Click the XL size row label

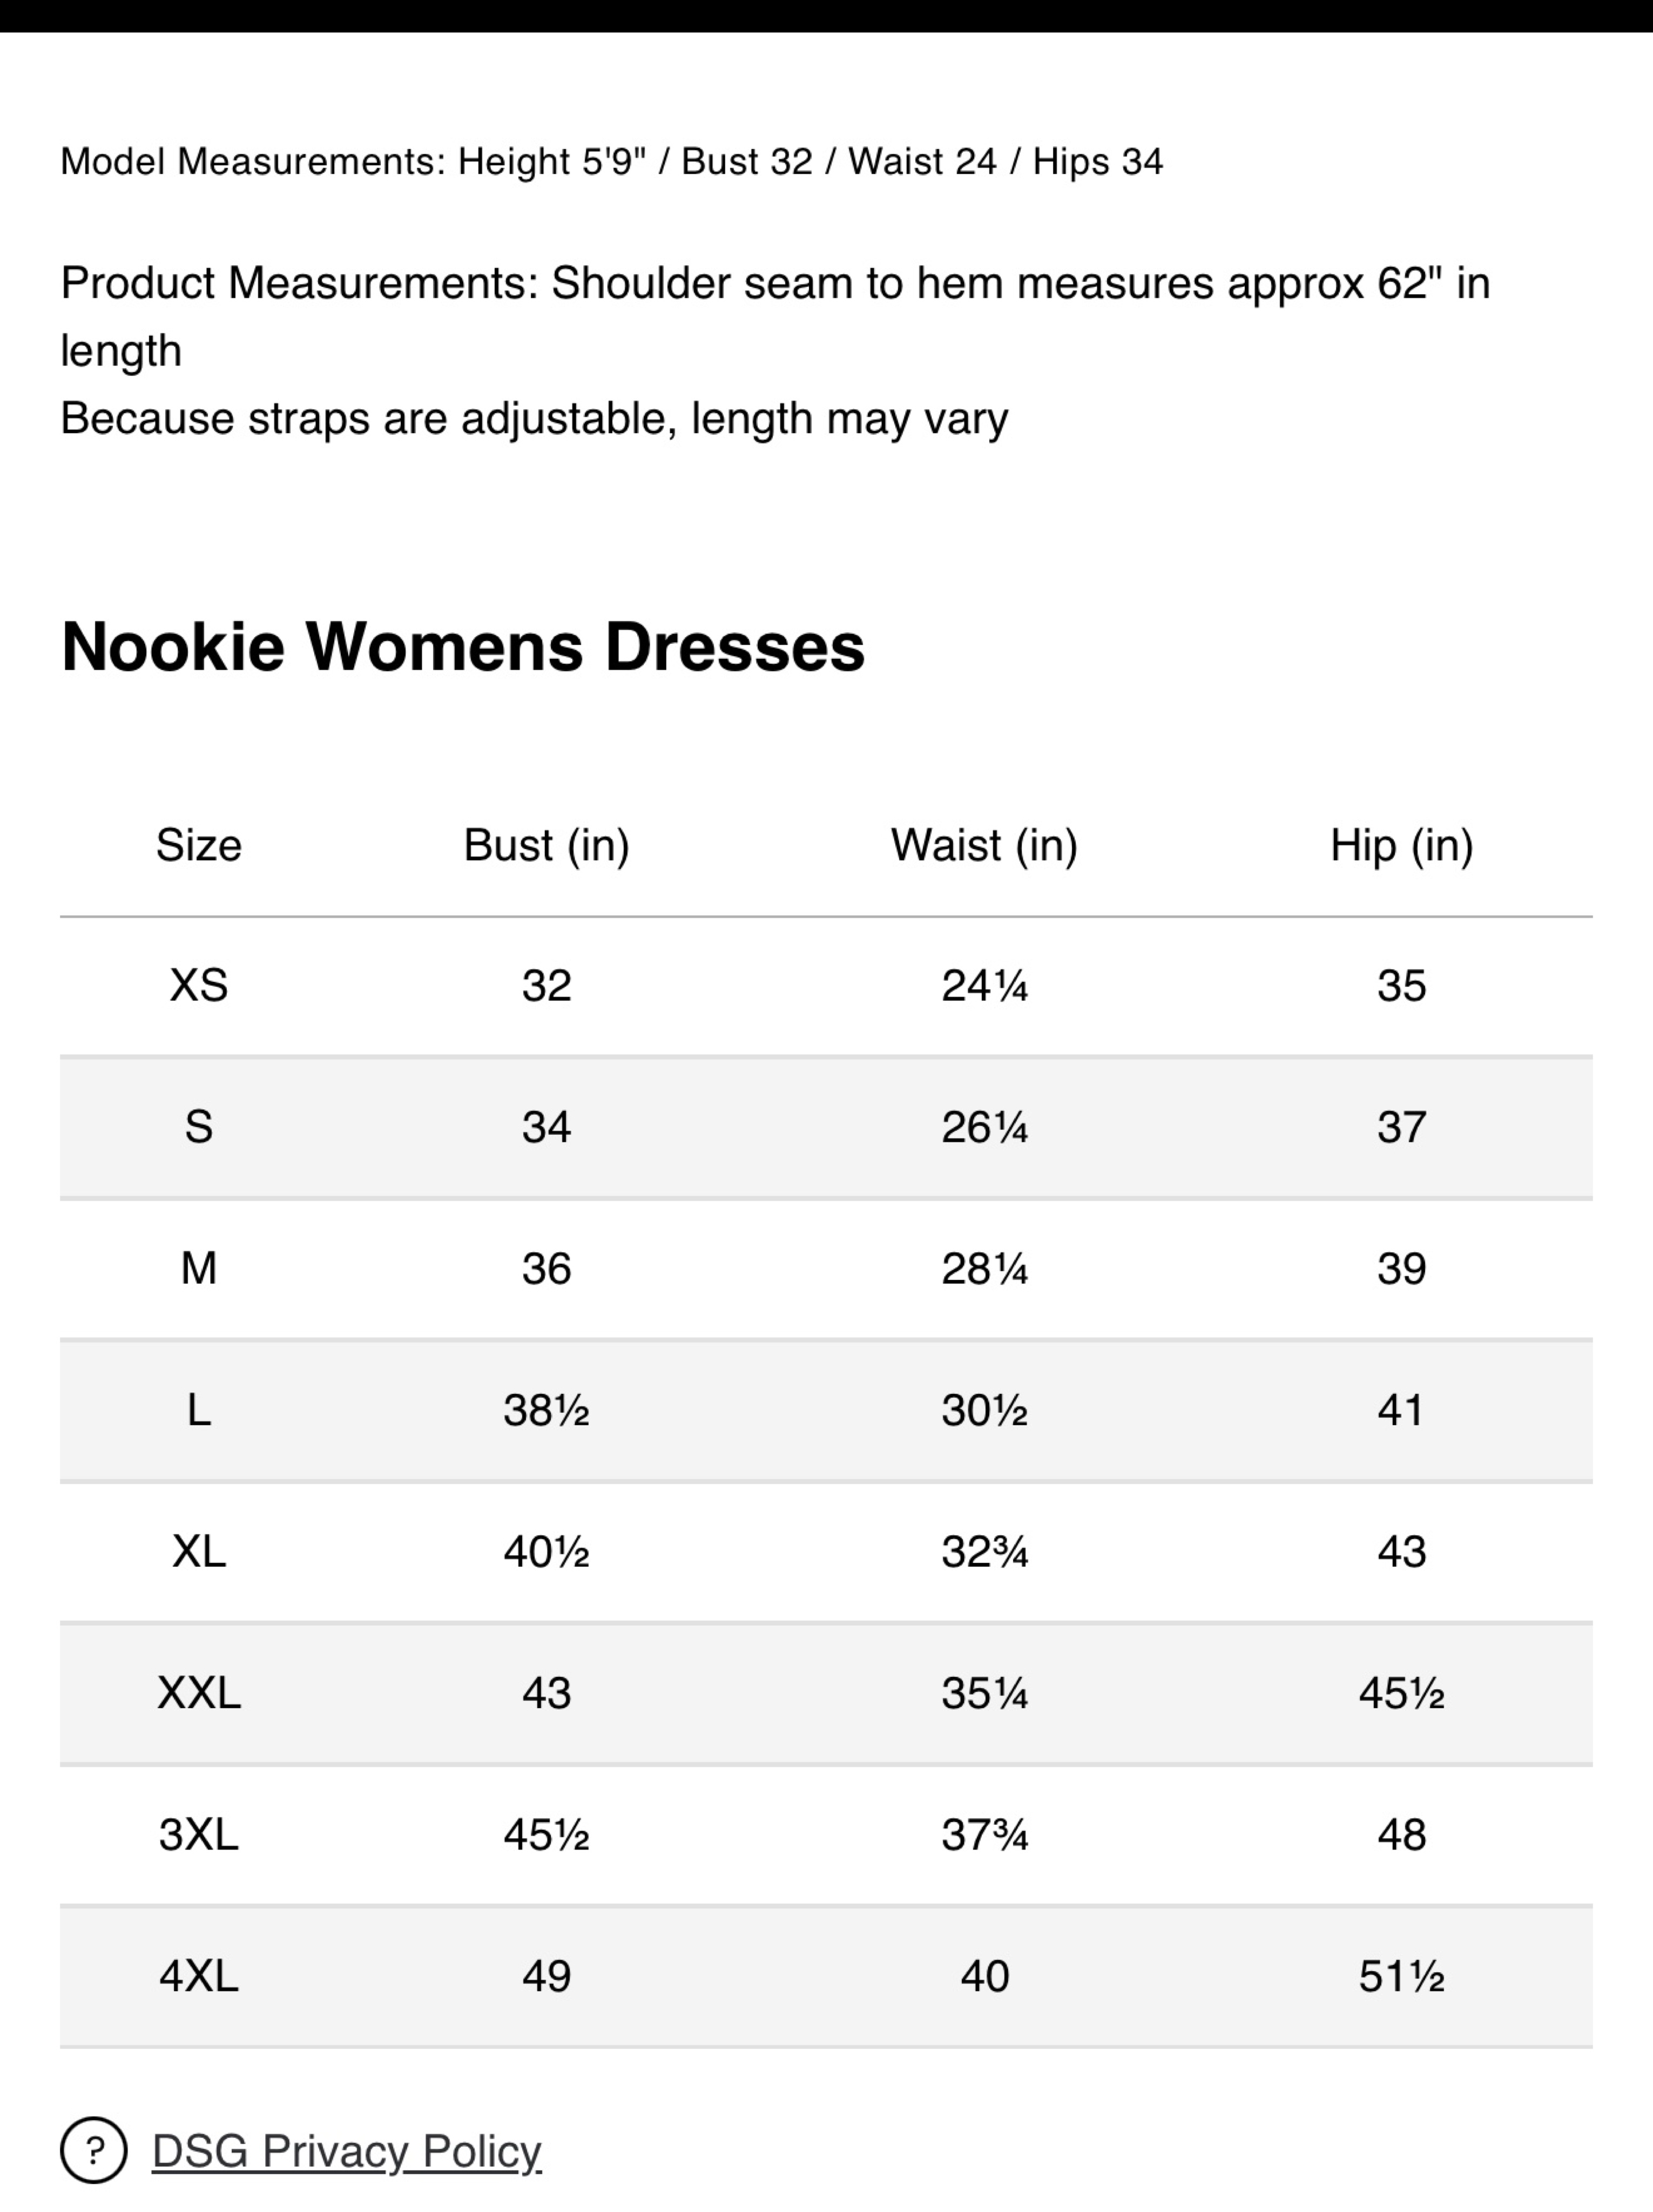pyautogui.click(x=199, y=1552)
